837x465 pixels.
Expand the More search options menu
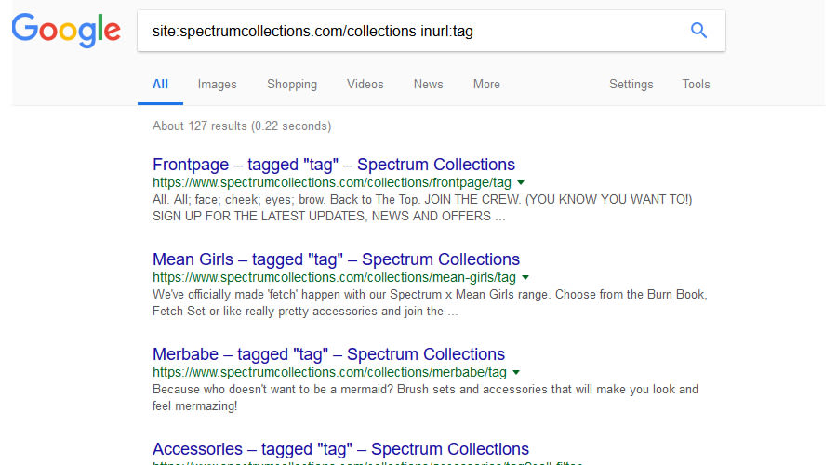(486, 85)
